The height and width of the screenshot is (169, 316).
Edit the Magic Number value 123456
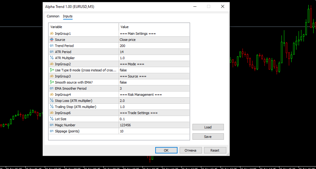154,125
